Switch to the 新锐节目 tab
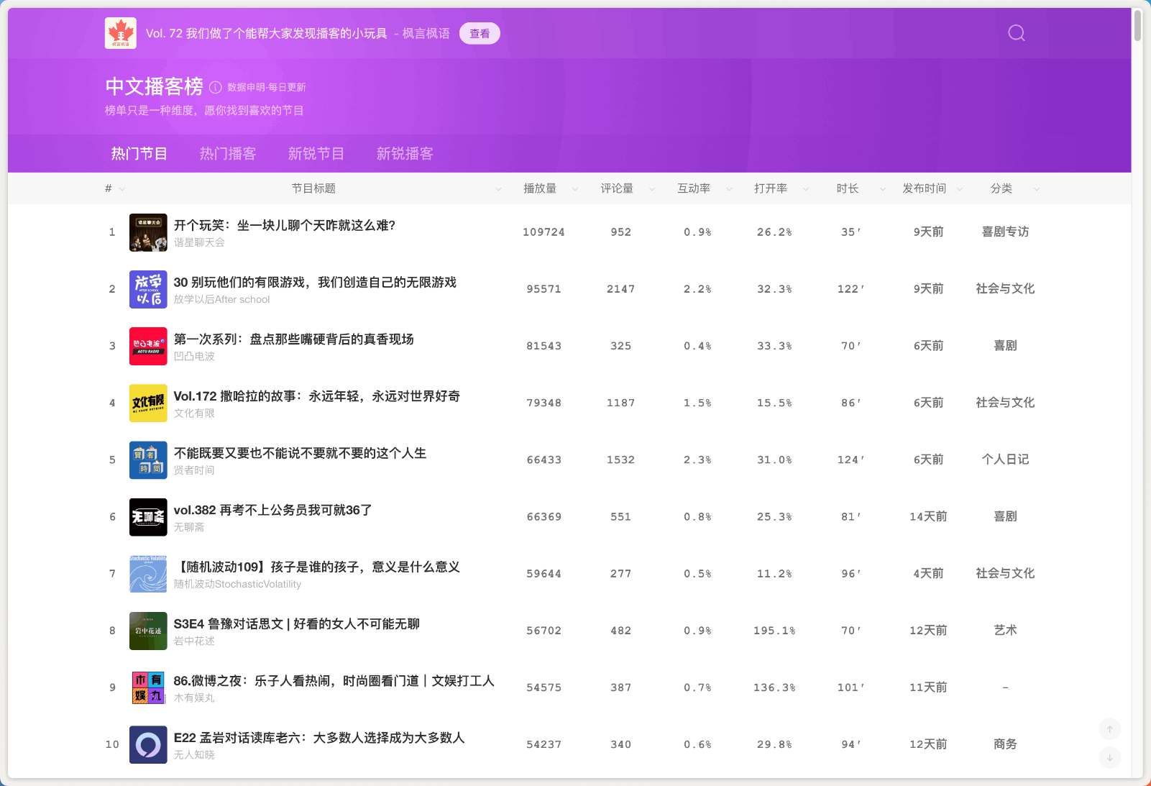Viewport: 1151px width, 786px height. 316,154
